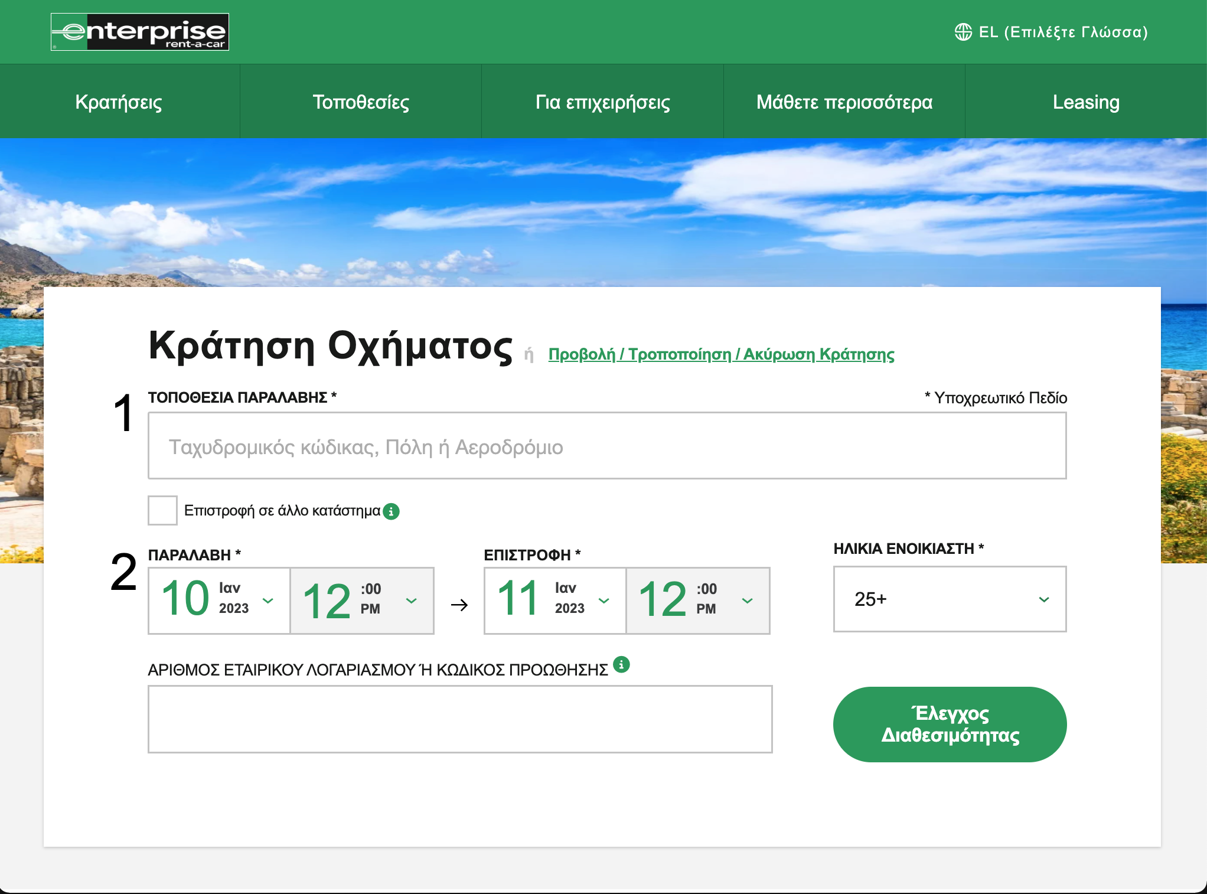The height and width of the screenshot is (894, 1207).
Task: Open the pickup time dropdown 12:00 PM
Action: (362, 601)
